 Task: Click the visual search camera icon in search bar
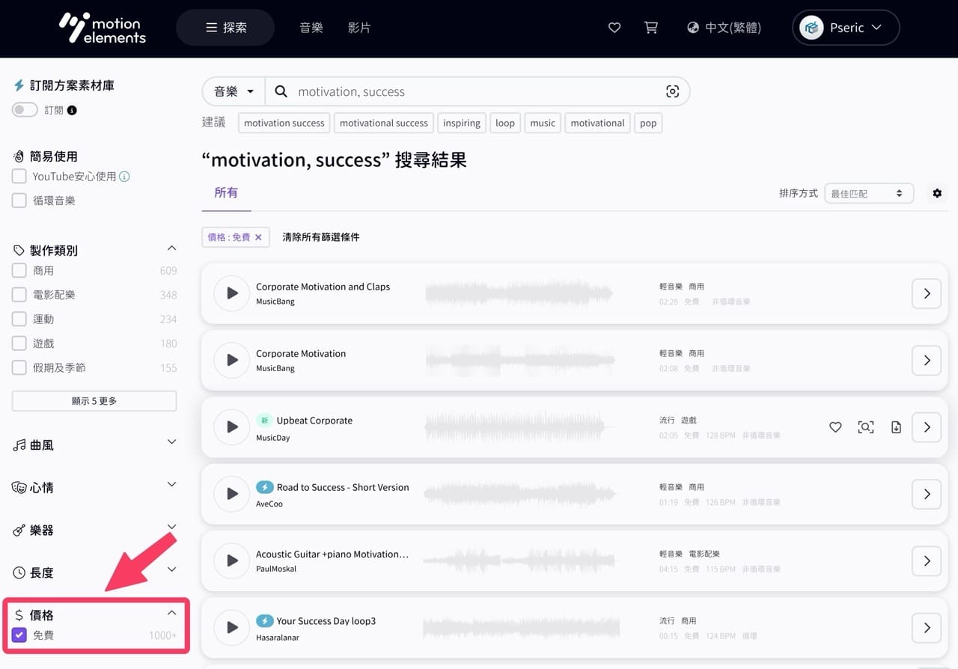[x=672, y=91]
